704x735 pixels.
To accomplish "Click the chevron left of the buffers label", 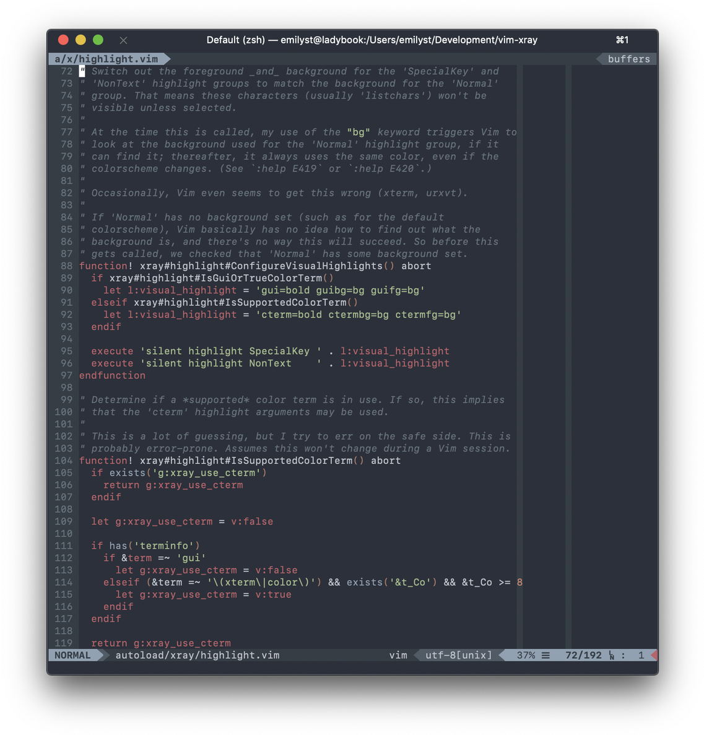I will [598, 59].
